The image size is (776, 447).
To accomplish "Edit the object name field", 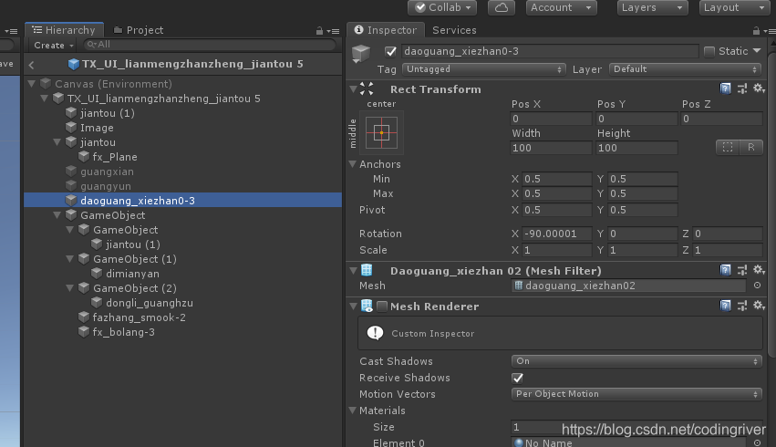I will pyautogui.click(x=551, y=51).
